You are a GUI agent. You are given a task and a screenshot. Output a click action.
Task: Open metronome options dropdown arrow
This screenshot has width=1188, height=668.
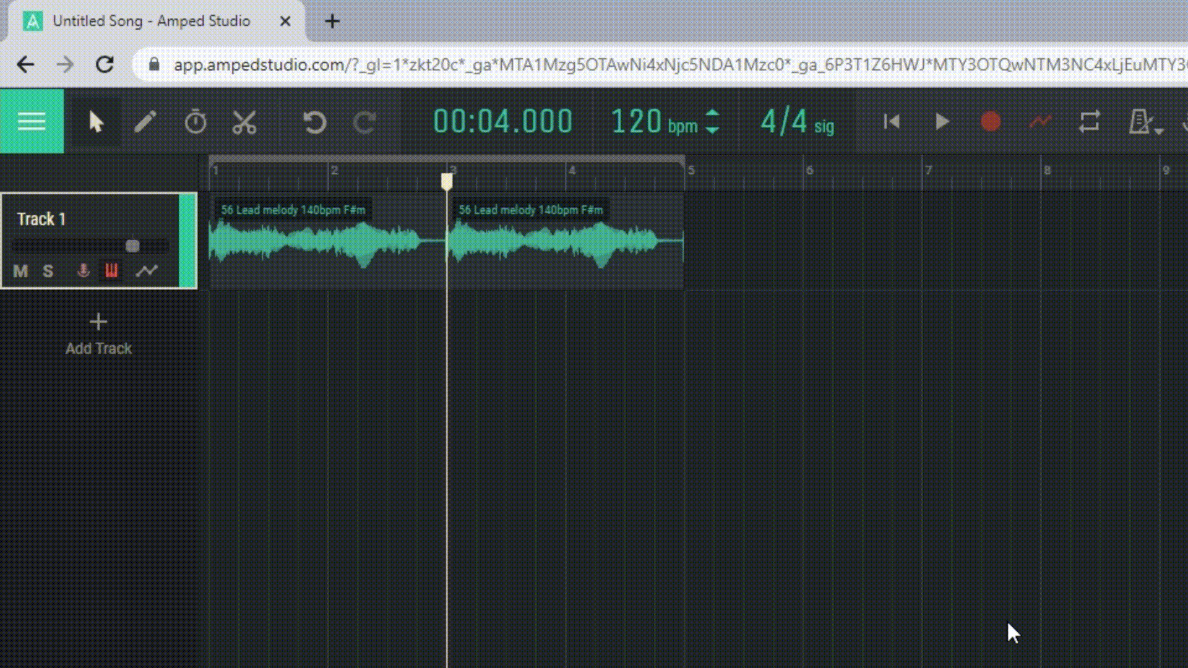click(1160, 131)
